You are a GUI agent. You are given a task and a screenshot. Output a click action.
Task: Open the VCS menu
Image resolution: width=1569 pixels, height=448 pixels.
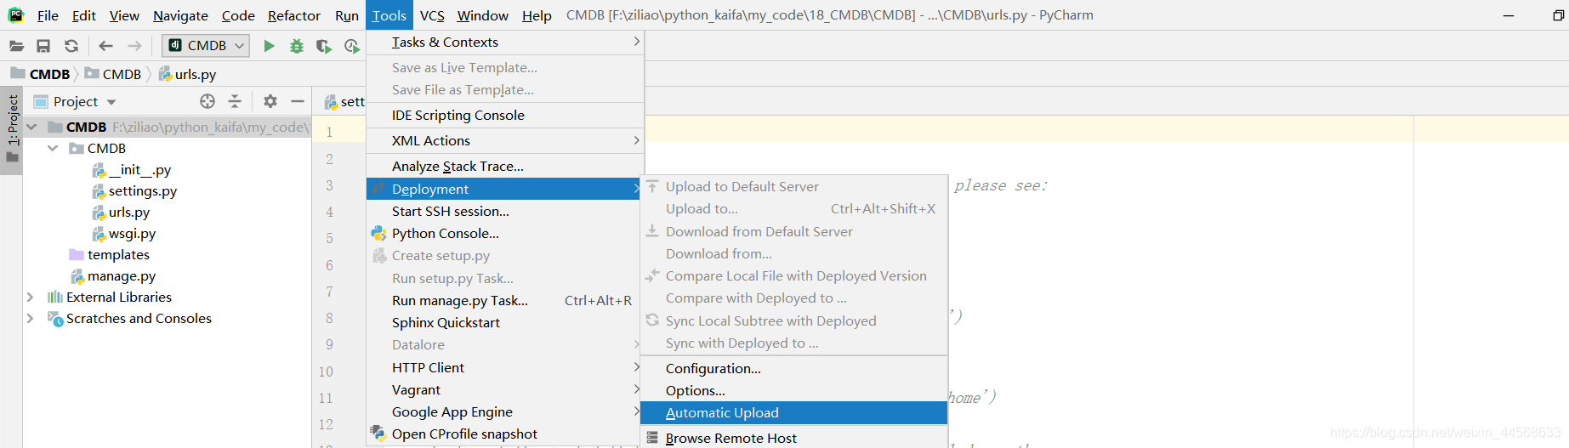[x=432, y=15]
